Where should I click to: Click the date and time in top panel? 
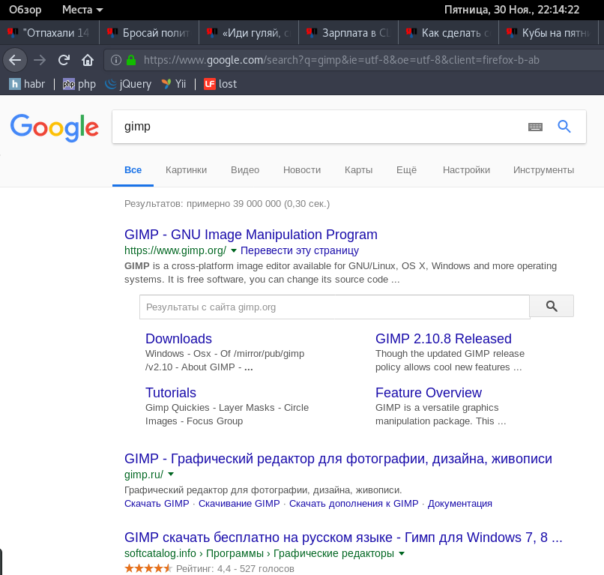(512, 10)
